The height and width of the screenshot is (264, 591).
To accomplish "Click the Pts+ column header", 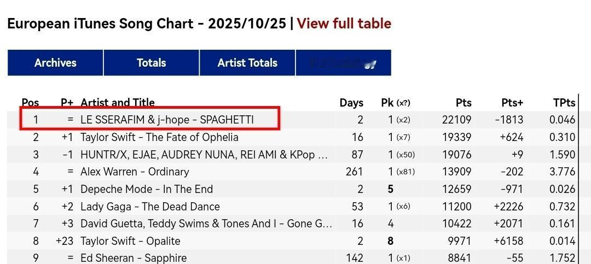I will [512, 103].
